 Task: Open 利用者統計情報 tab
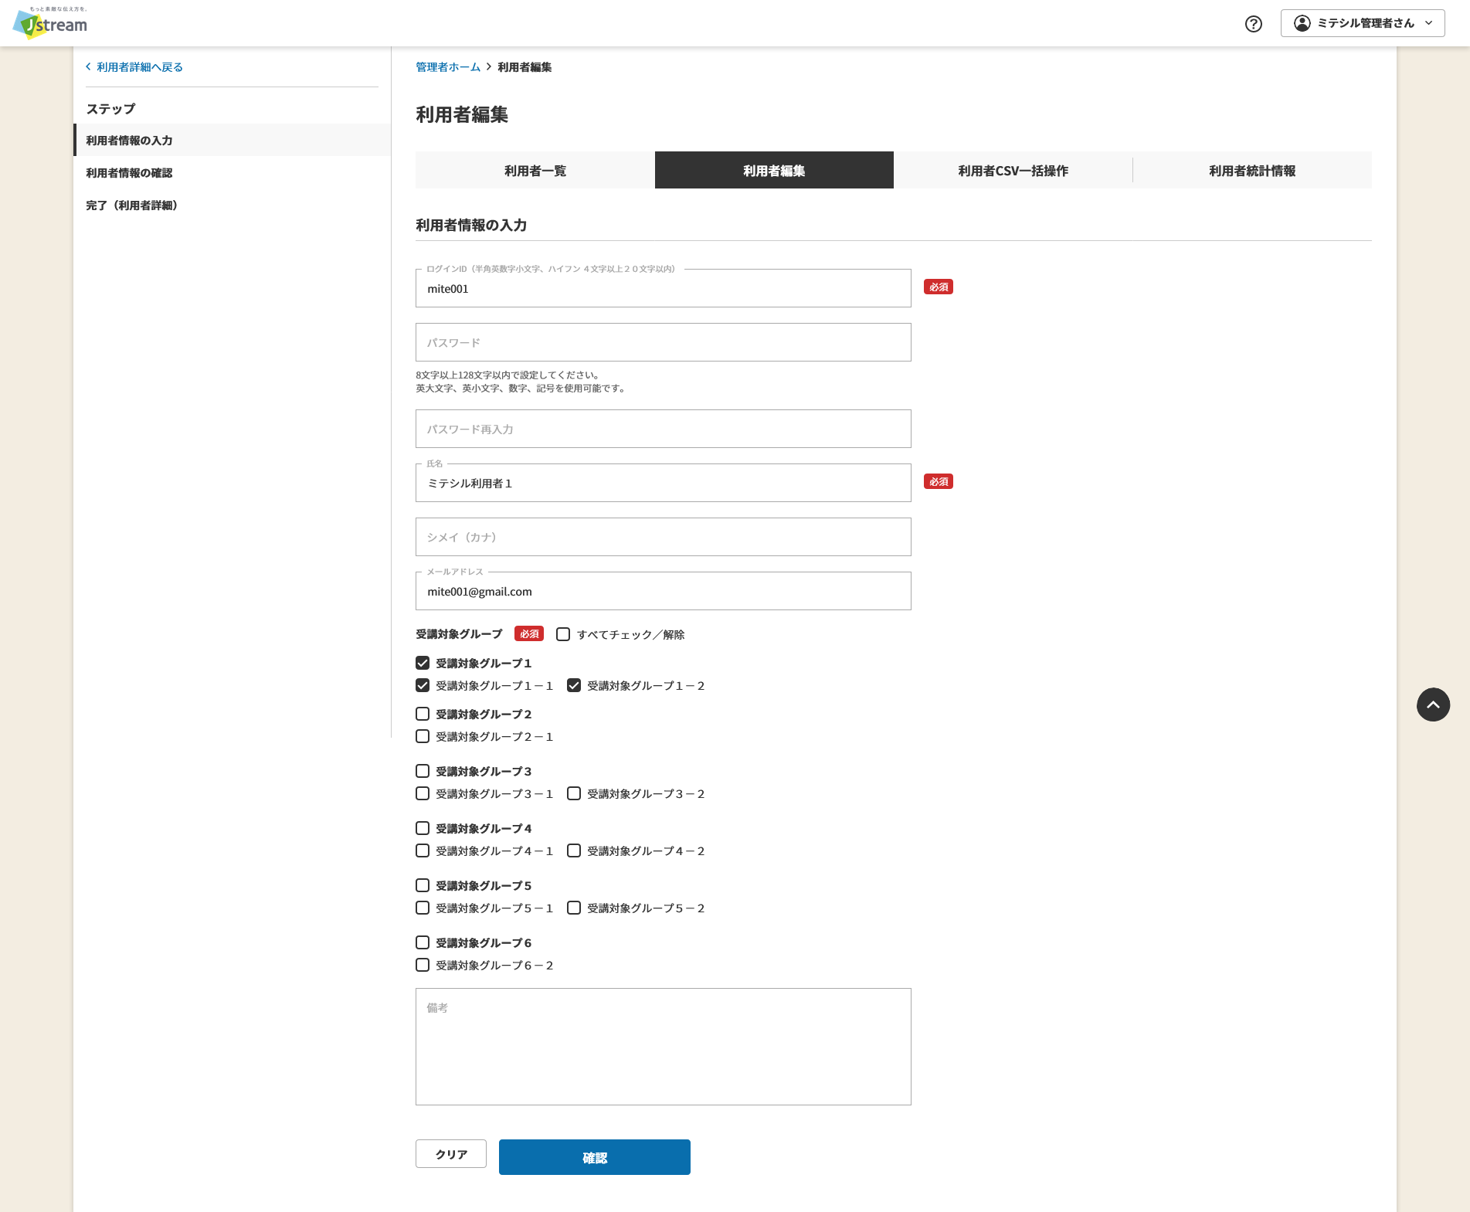pos(1252,170)
